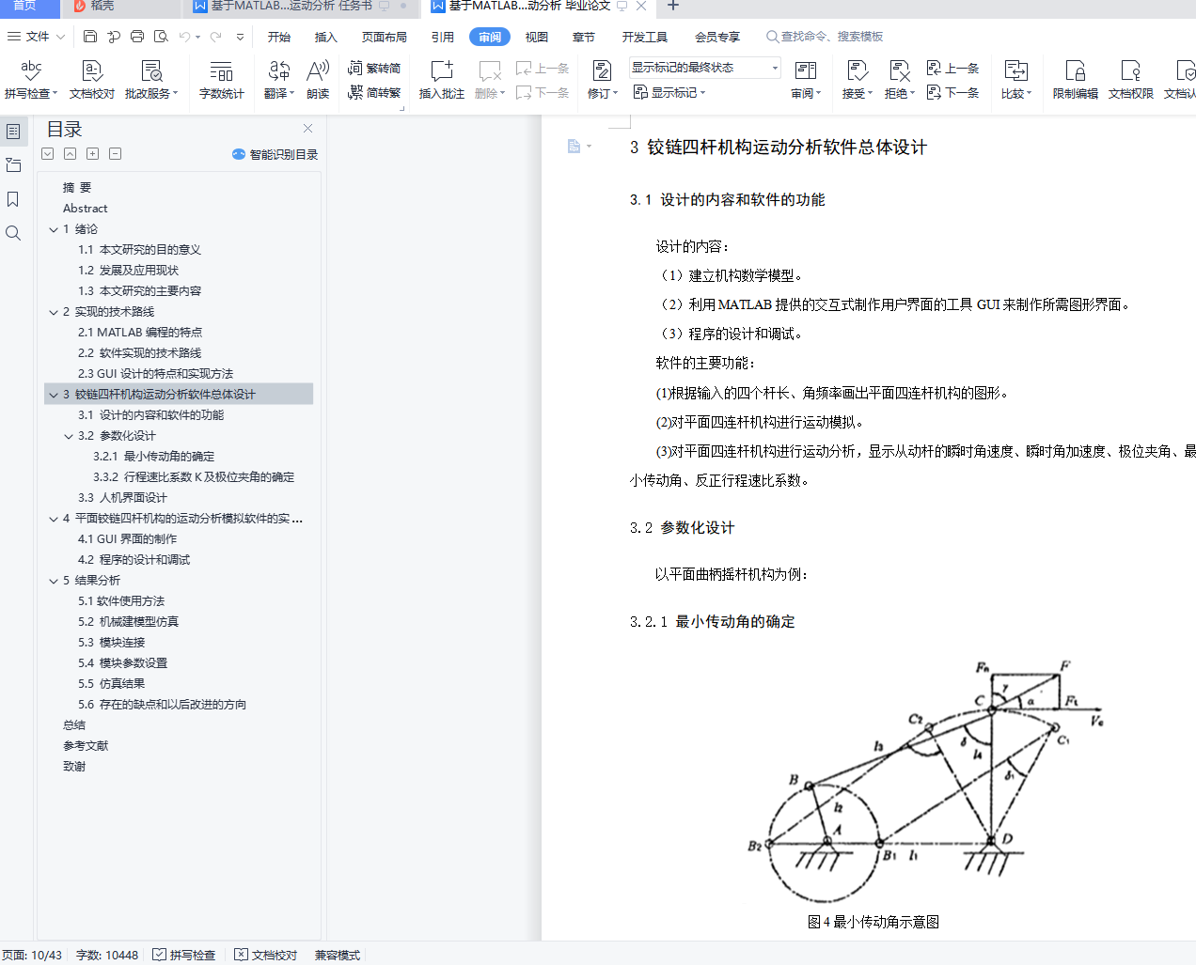Click the up-chevron box icon under the 目录 title
1196x965 pixels.
point(70,153)
